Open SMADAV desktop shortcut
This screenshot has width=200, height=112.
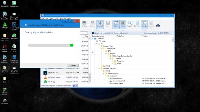(5, 26)
